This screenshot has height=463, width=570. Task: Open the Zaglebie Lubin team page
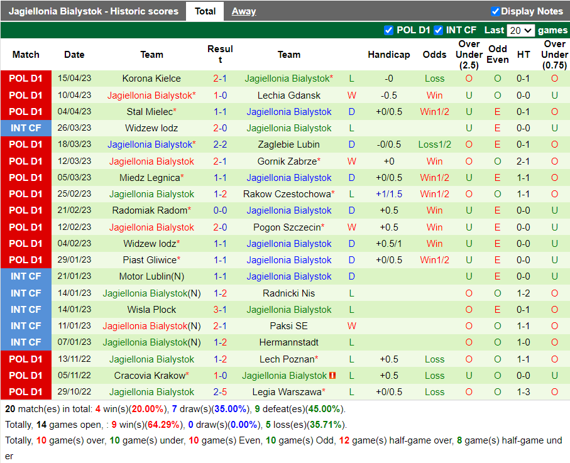288,144
